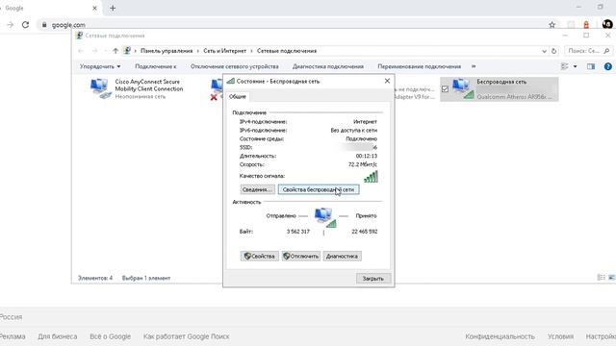Close the Состояние wireless status dialog
Image resolution: width=616 pixels, height=346 pixels.
tap(387, 81)
